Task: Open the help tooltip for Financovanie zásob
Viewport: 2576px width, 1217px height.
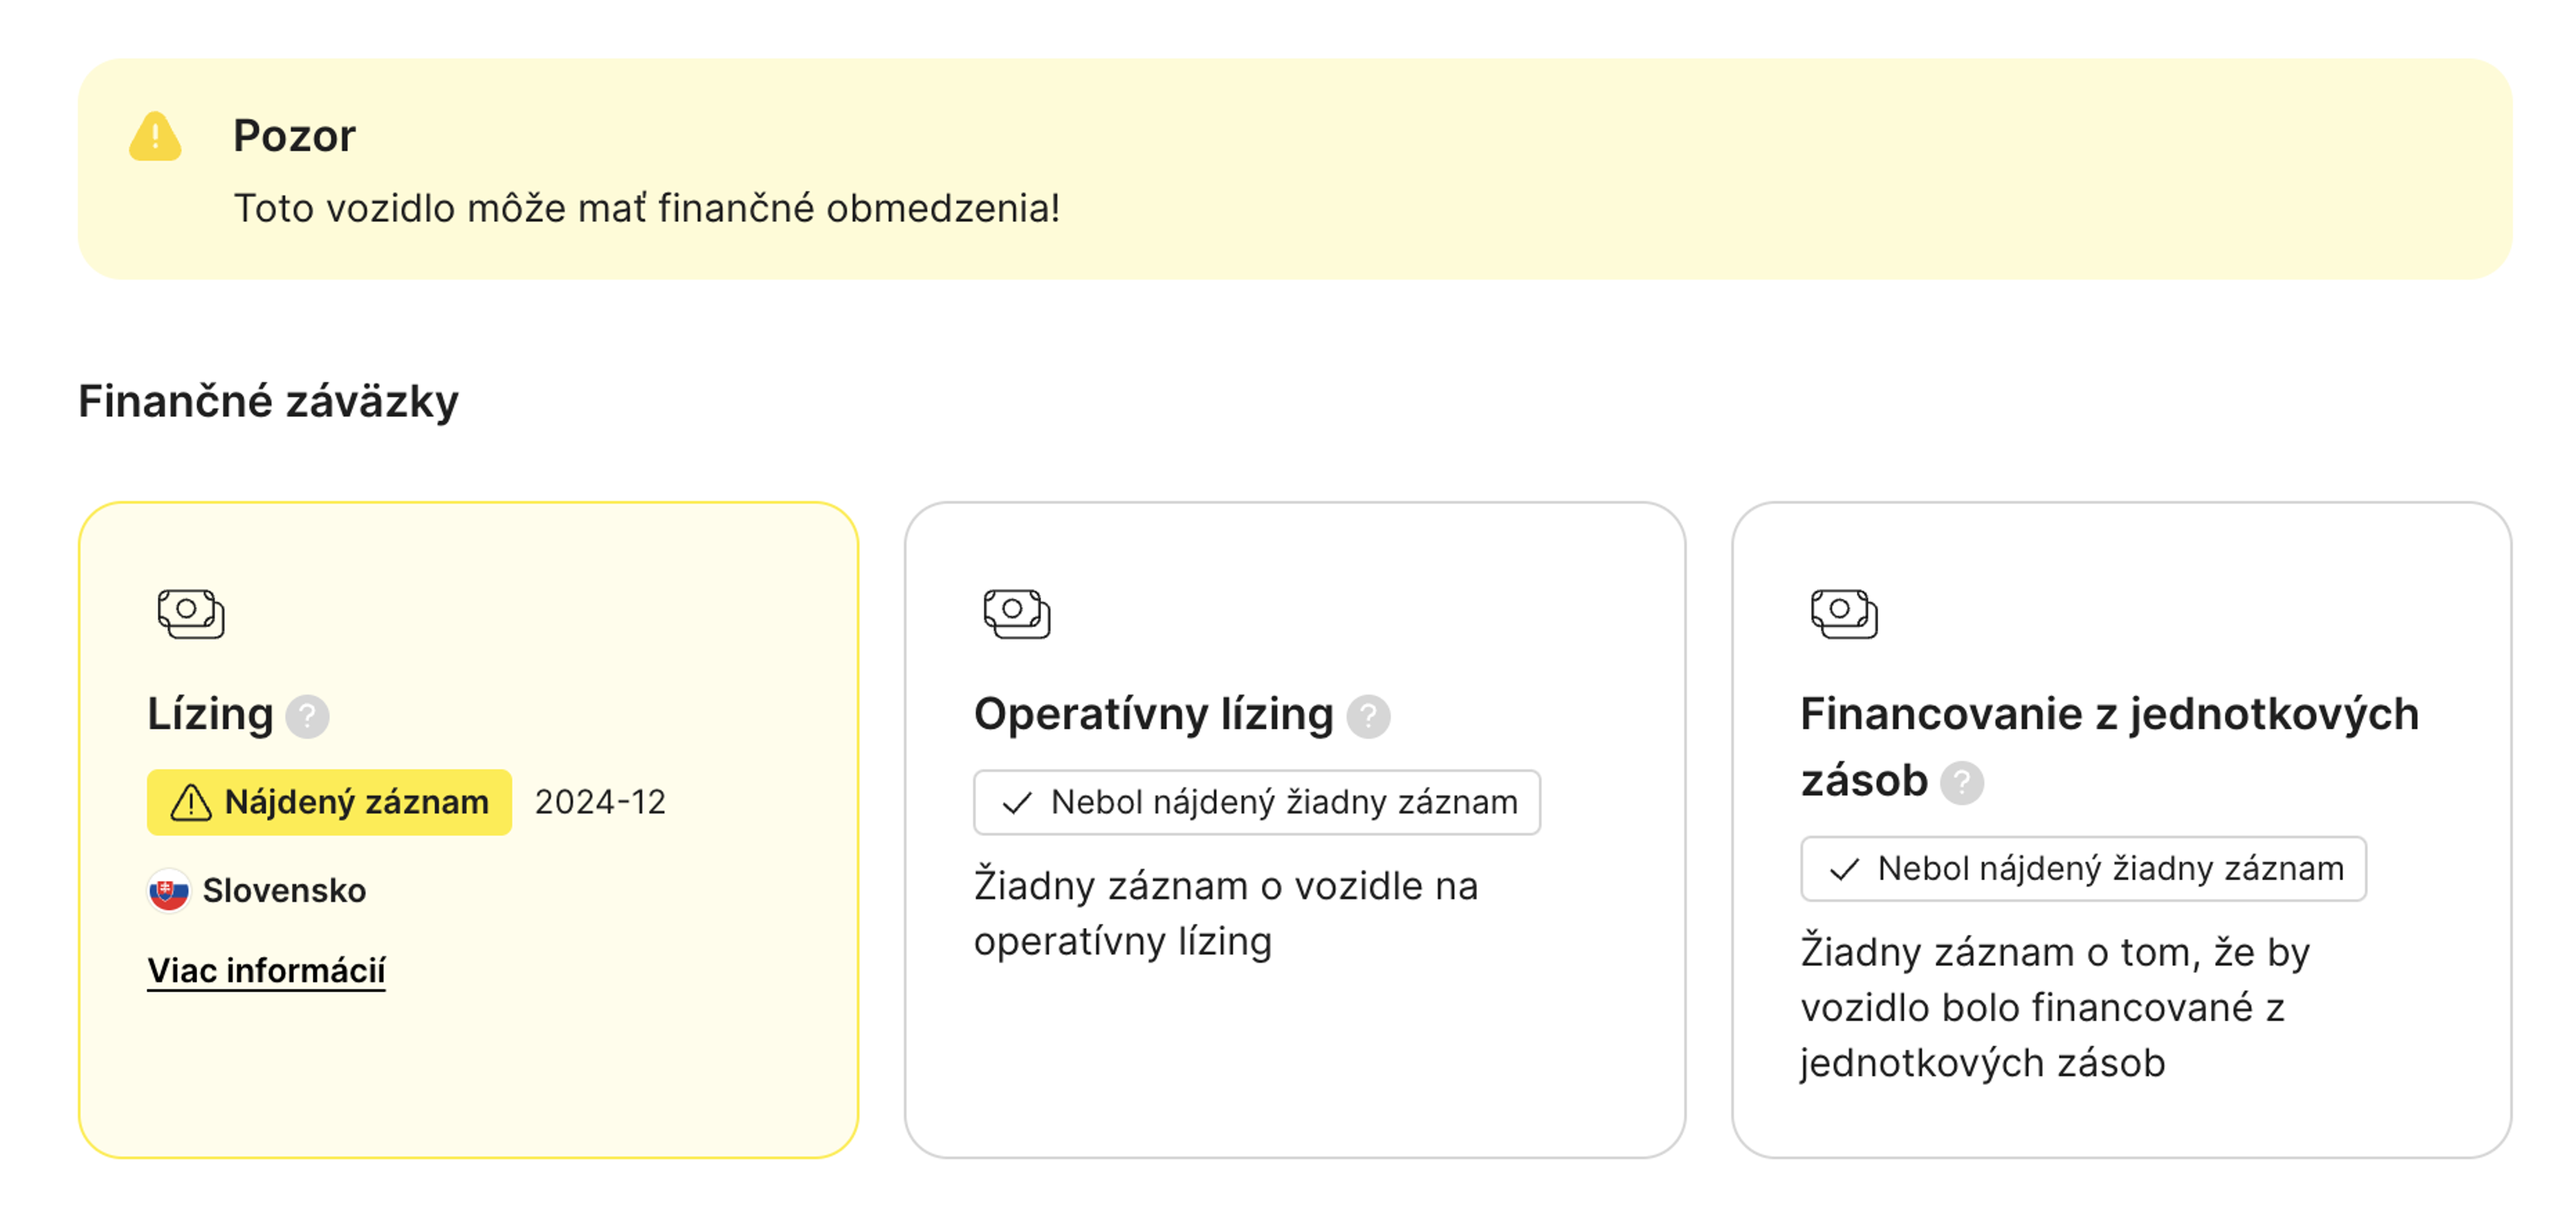Action: point(1962,783)
